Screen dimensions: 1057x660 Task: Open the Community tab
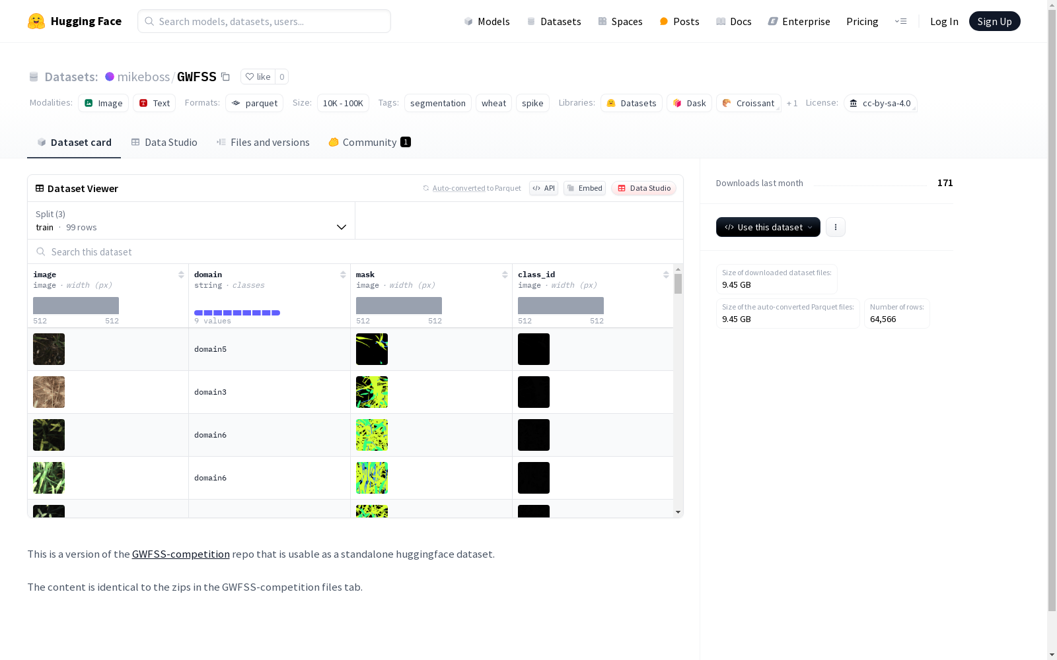click(x=370, y=142)
